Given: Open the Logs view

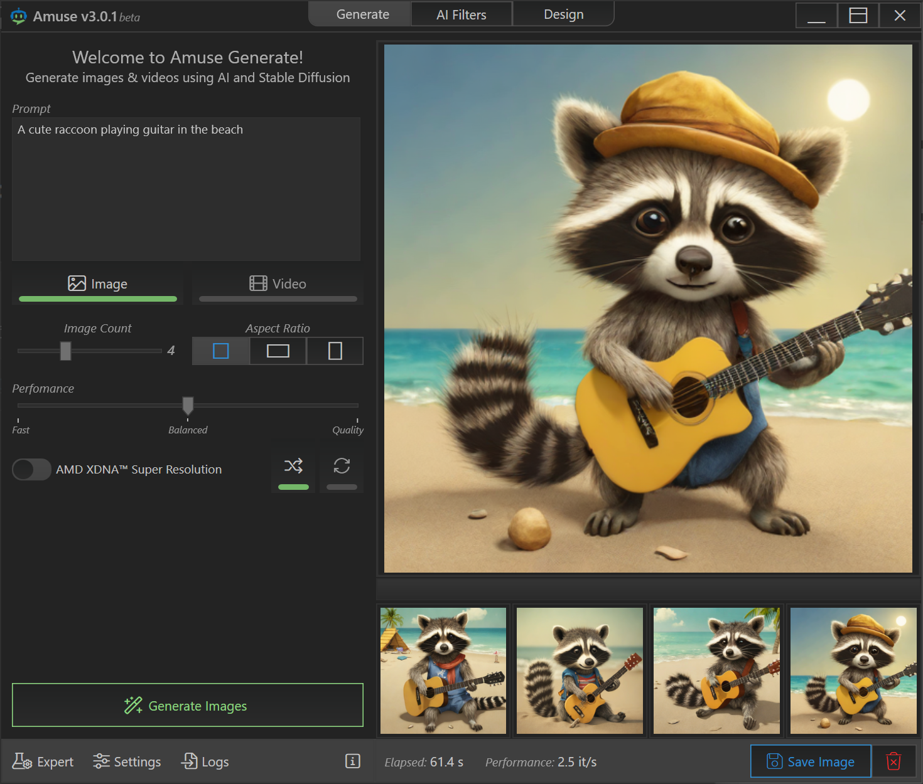Looking at the screenshot, I should [205, 761].
